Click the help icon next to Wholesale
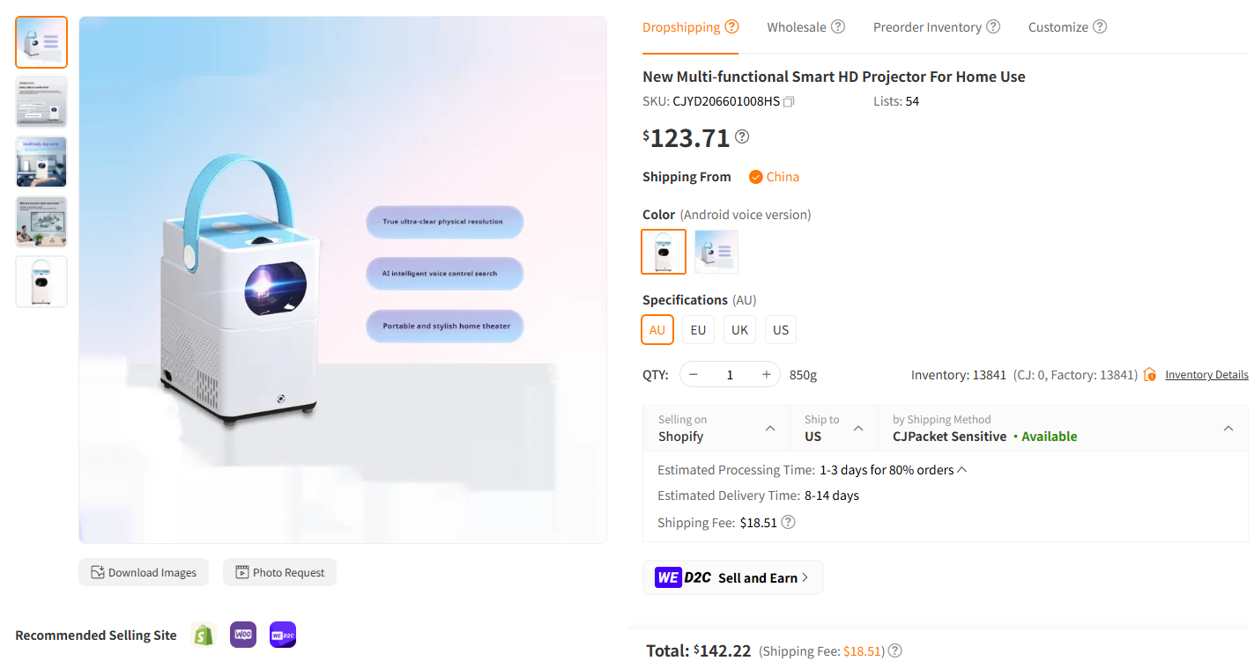Viewport: 1254px width, 661px height. (x=838, y=26)
